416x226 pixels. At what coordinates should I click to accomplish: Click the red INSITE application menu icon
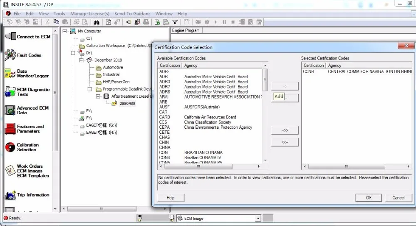click(x=8, y=14)
